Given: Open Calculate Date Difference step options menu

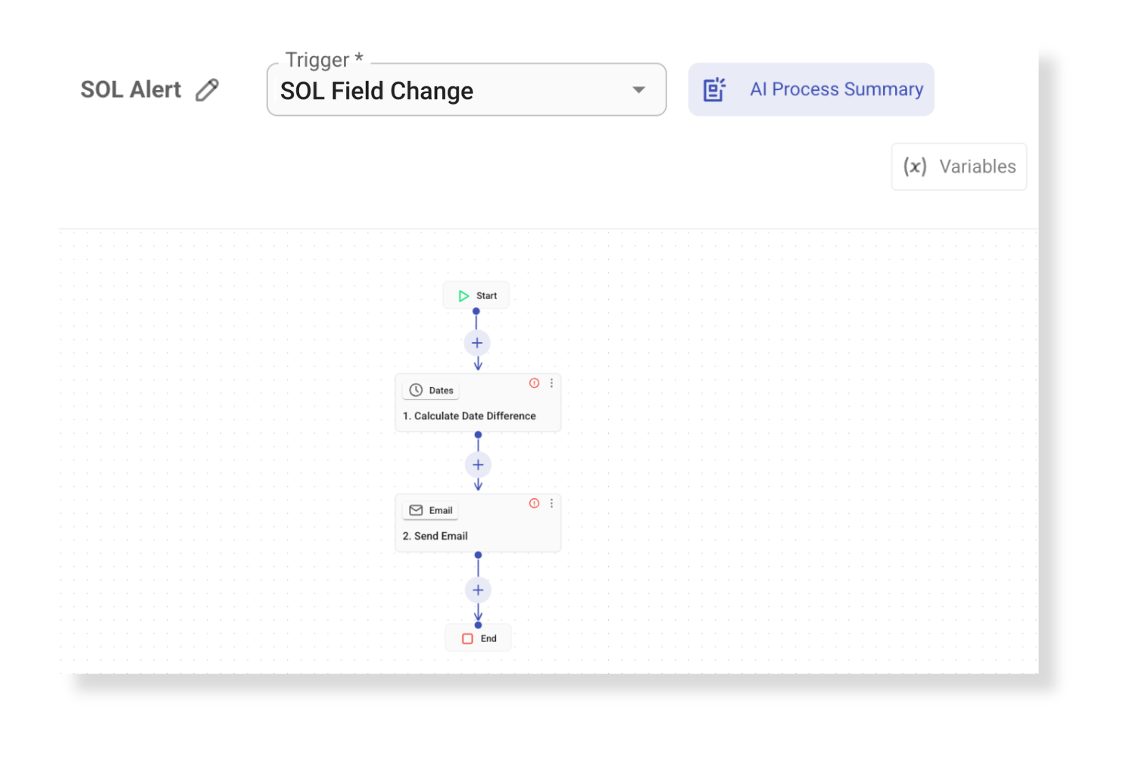Looking at the screenshot, I should click(x=551, y=383).
